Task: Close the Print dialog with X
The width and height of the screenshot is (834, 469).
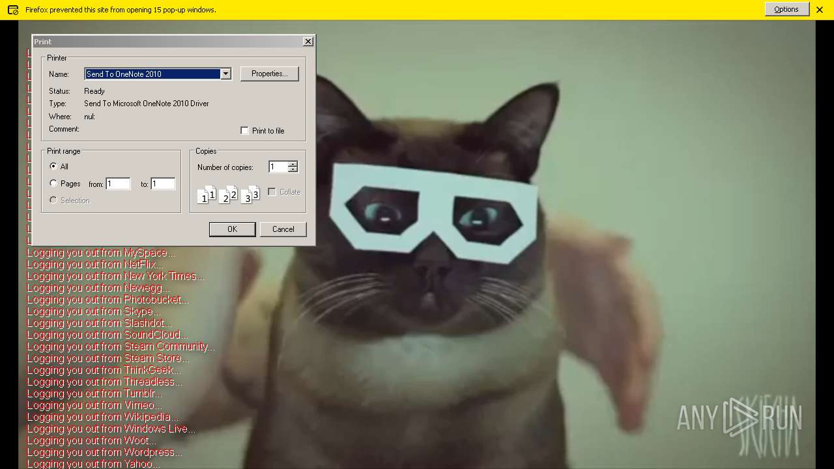Action: point(308,41)
